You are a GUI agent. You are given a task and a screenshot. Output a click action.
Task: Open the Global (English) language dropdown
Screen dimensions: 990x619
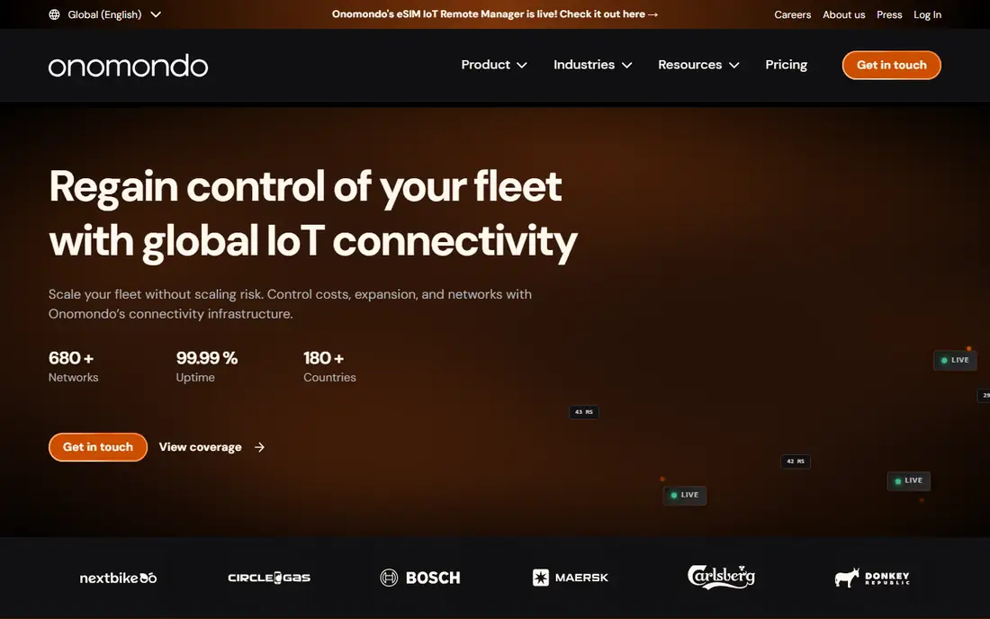(x=105, y=14)
